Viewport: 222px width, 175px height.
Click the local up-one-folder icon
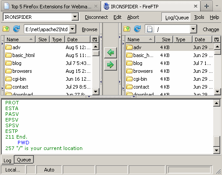pyautogui.click(x=6, y=29)
